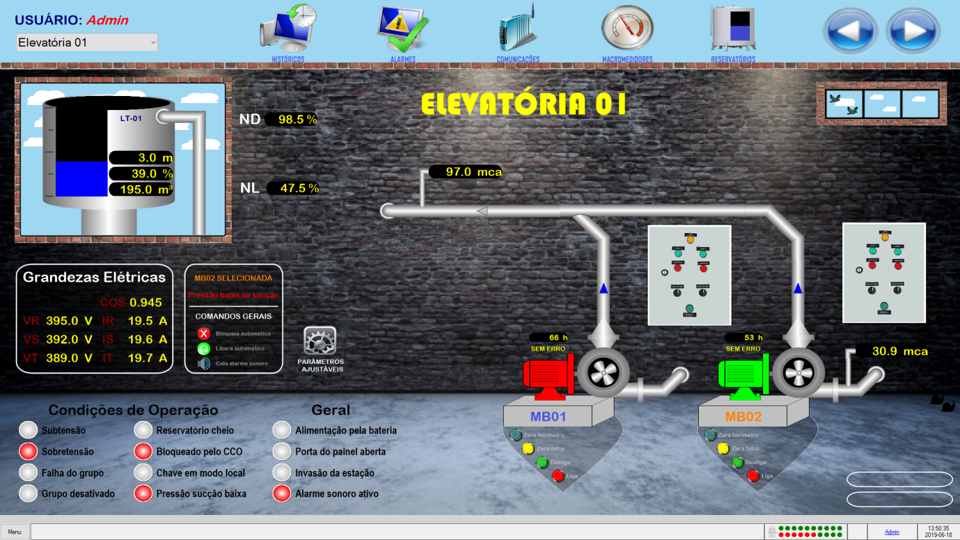The width and height of the screenshot is (960, 540).
Task: Turn on pump MB01 with Liga
Action: click(x=557, y=475)
